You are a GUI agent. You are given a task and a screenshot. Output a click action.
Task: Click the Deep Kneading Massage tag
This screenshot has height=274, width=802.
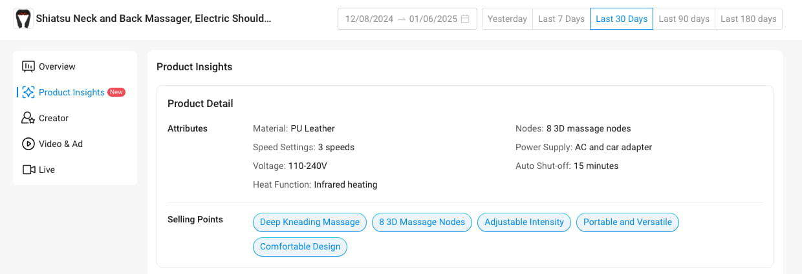pyautogui.click(x=309, y=222)
